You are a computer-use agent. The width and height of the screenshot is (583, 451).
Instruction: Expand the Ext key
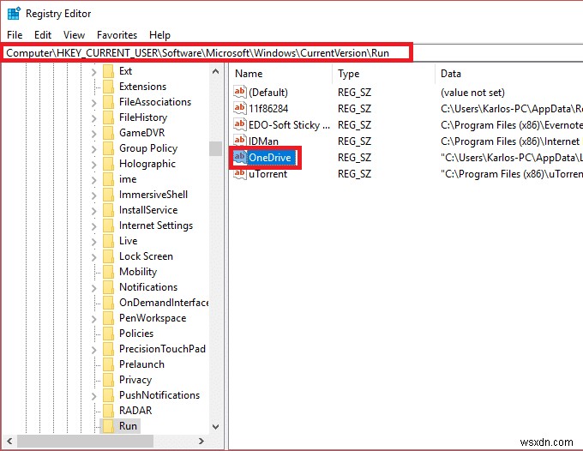tap(94, 72)
